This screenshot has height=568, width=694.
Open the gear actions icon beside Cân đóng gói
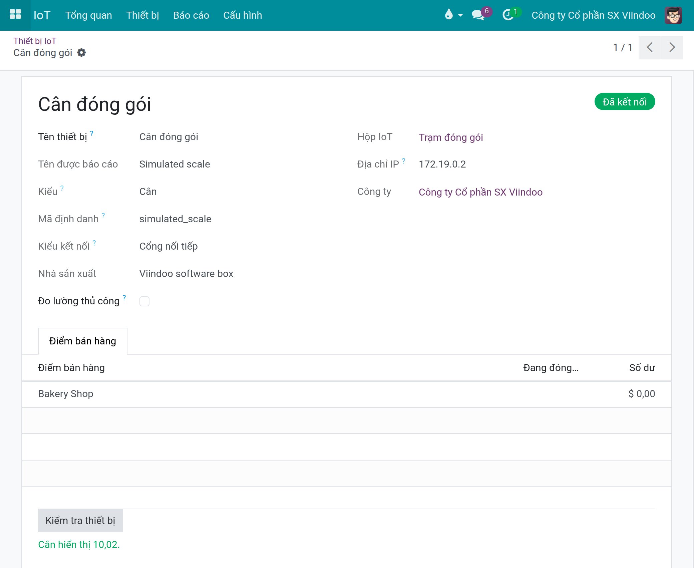81,53
